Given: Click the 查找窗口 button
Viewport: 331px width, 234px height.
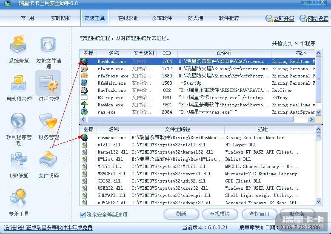Looking at the screenshot, I should pos(259,214).
